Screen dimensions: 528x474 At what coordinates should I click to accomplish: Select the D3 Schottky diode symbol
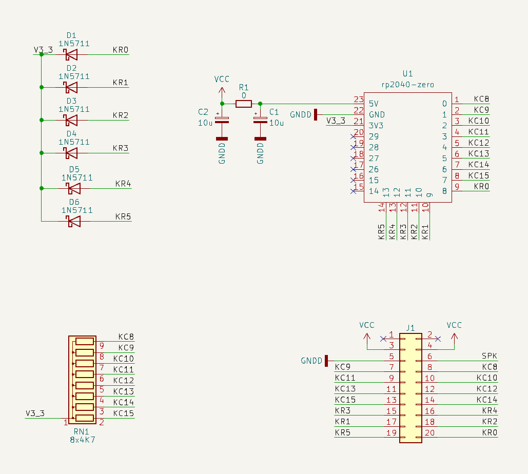71,120
